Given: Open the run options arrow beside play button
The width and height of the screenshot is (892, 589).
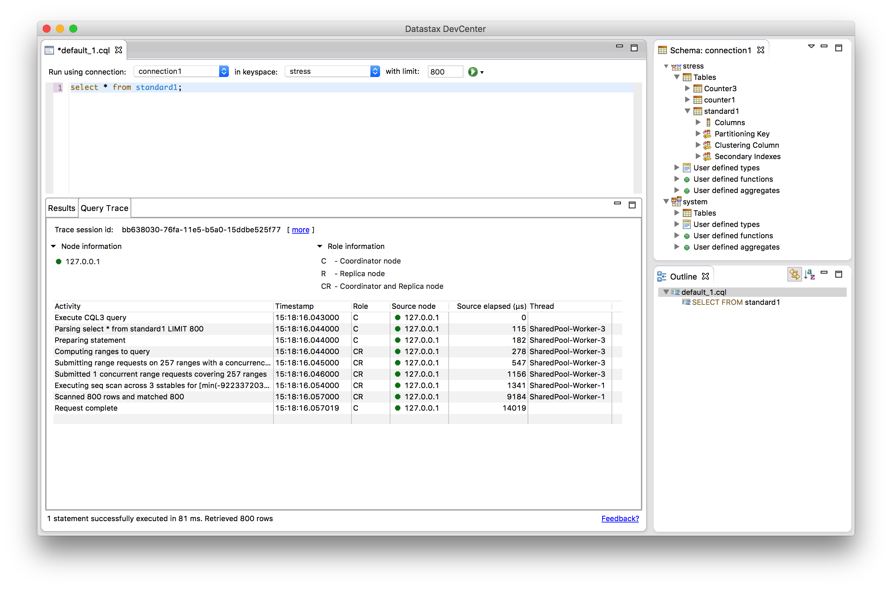Looking at the screenshot, I should [482, 73].
